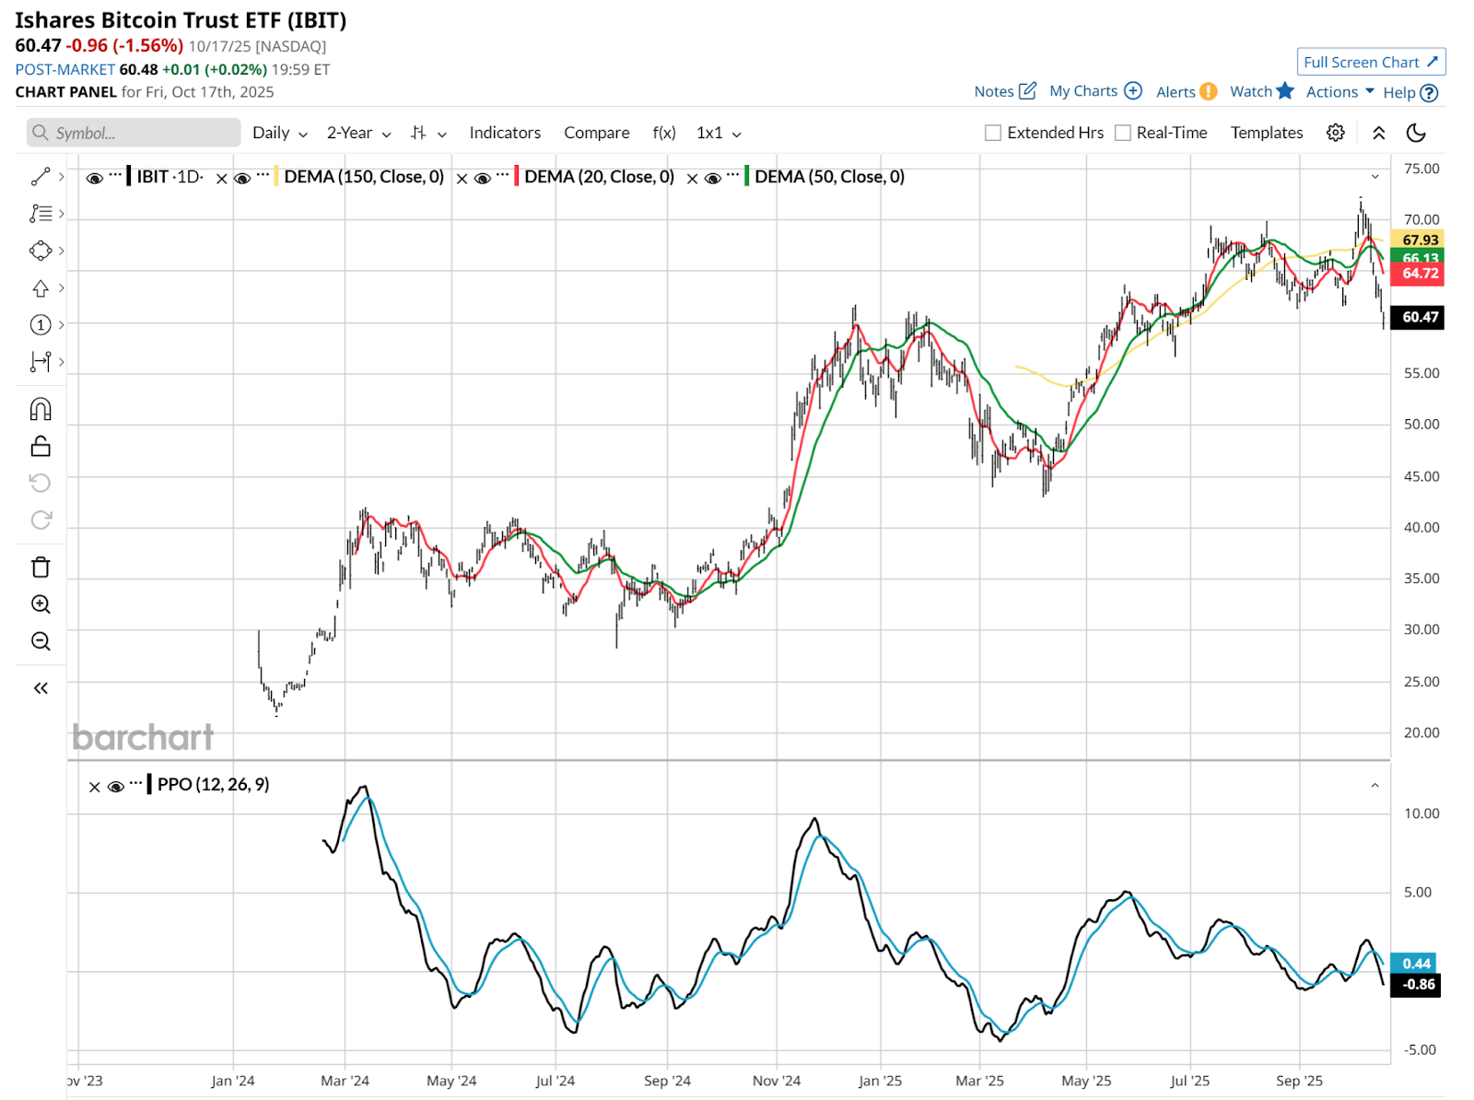The width and height of the screenshot is (1474, 1100).
Task: Toggle visibility of the IBIT price series
Action: pos(94,178)
